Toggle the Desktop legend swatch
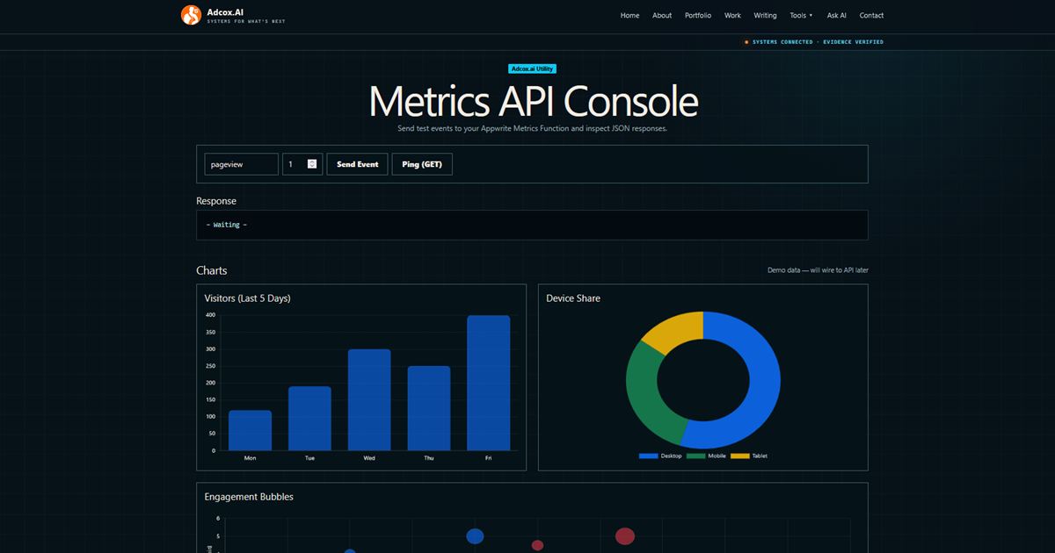1055x553 pixels. pyautogui.click(x=649, y=456)
